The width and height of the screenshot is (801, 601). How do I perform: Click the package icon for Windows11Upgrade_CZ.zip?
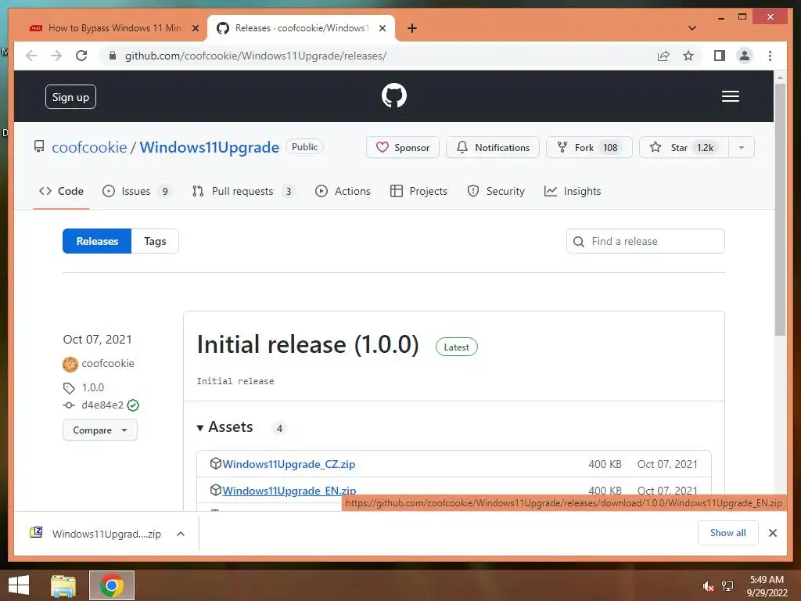click(x=216, y=463)
